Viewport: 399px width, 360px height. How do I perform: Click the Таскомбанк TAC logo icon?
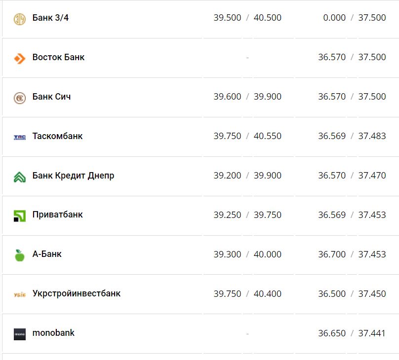(x=19, y=137)
